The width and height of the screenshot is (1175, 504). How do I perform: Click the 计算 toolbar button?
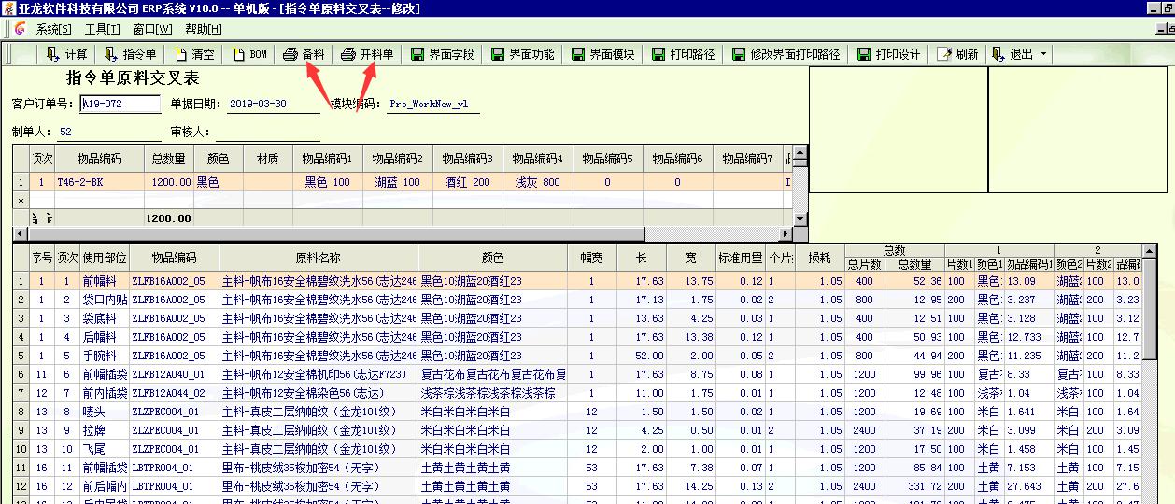click(67, 54)
